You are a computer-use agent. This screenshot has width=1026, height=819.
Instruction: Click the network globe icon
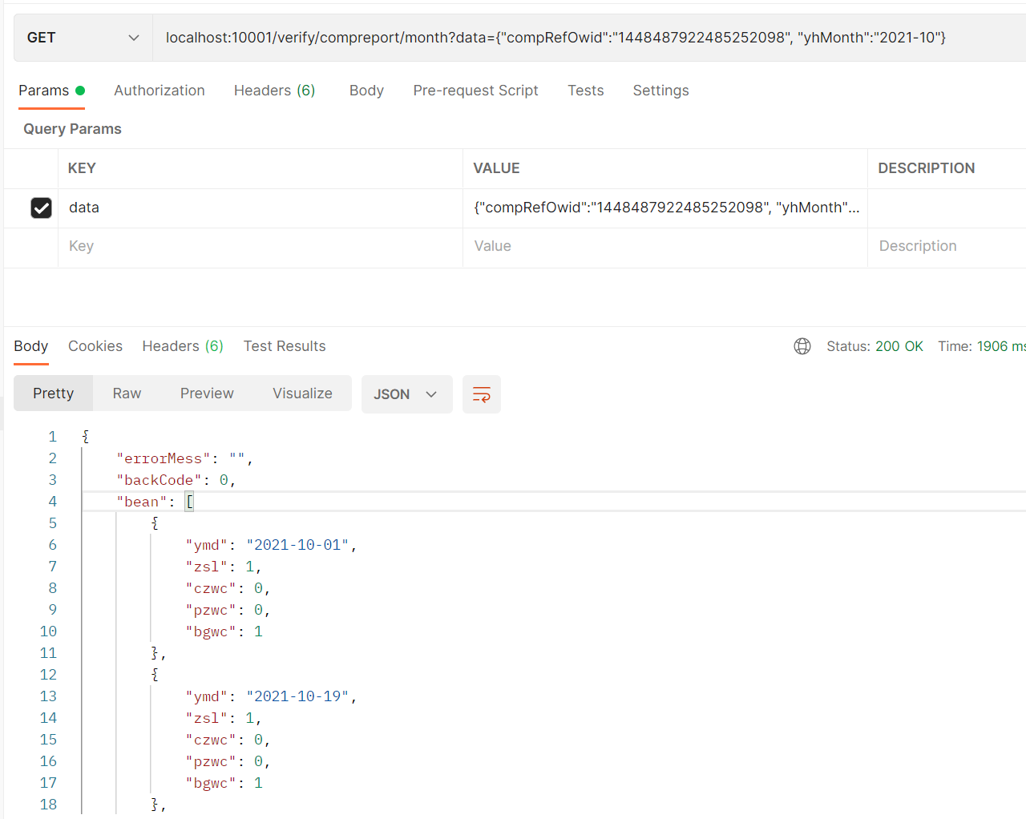(x=802, y=346)
